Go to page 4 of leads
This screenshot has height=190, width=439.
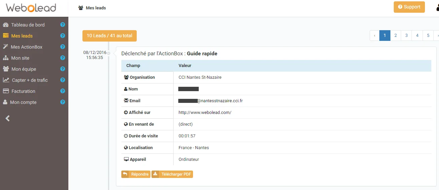coord(417,36)
